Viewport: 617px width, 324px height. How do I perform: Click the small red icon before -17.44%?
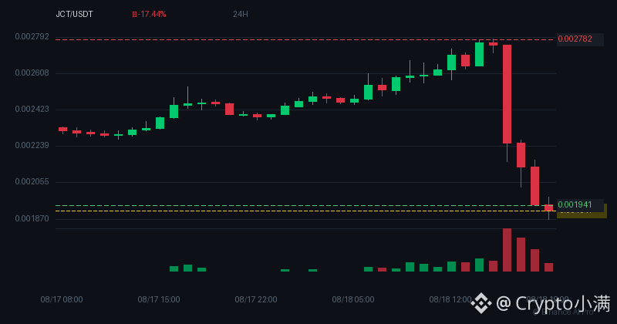pyautogui.click(x=134, y=14)
